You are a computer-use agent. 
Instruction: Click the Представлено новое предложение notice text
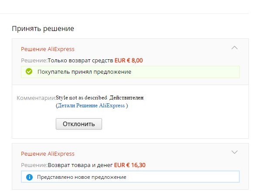(x=82, y=177)
